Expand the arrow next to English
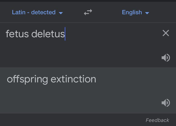Screen dimensions: 176x126 (x=147, y=13)
